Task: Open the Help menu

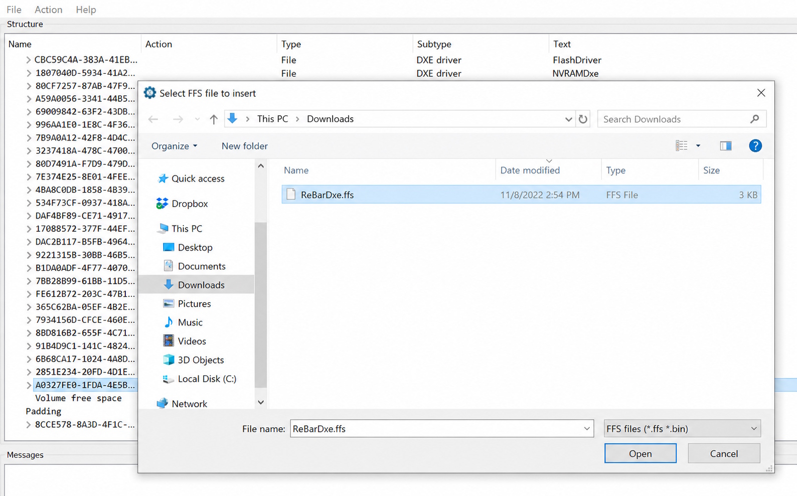Action: tap(86, 10)
